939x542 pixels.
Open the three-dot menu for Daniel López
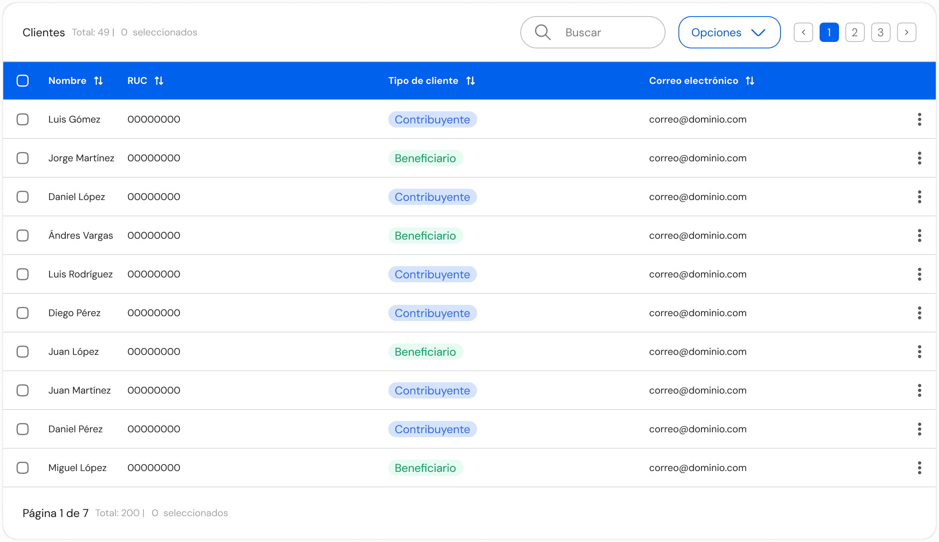click(x=919, y=197)
